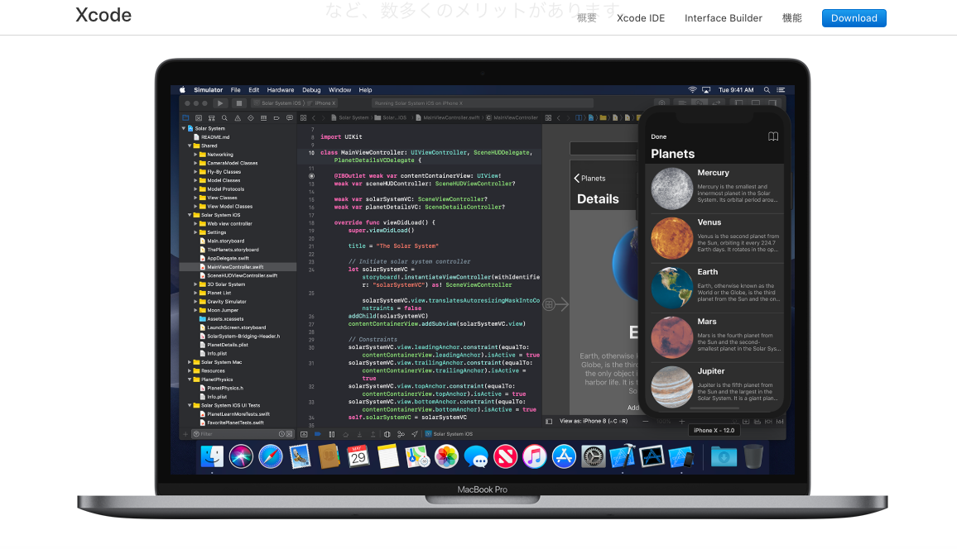Click the add plus button below navigator
This screenshot has width=957, height=549.
[x=185, y=434]
